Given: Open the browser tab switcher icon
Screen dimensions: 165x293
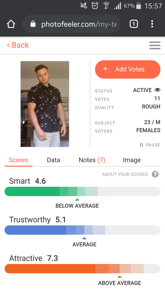Looking at the screenshot, I should 134,24.
